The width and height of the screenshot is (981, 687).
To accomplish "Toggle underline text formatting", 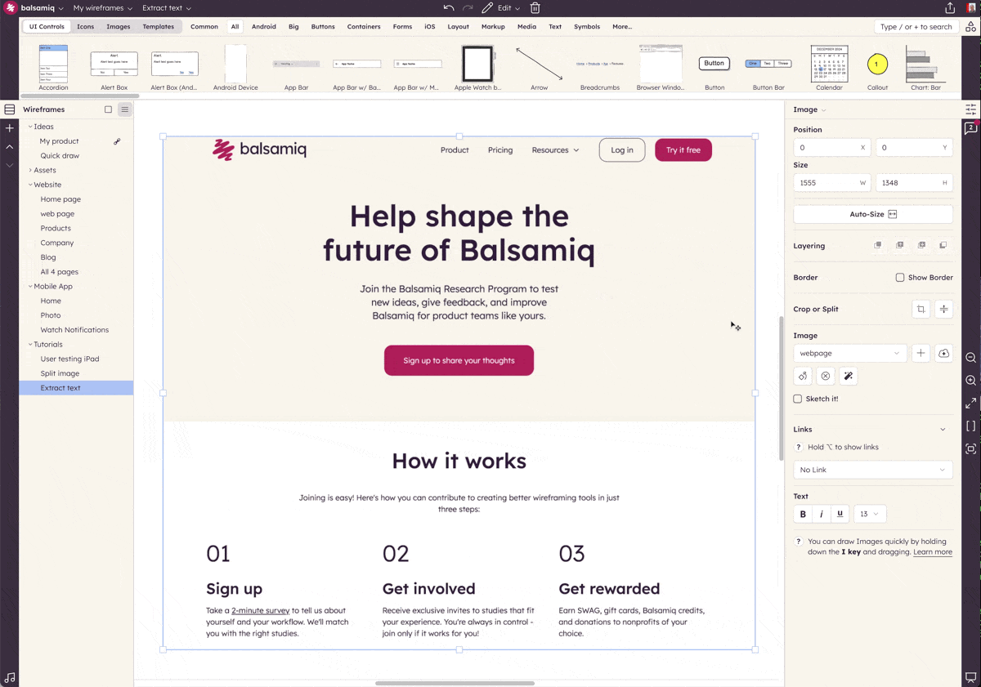I will point(840,514).
